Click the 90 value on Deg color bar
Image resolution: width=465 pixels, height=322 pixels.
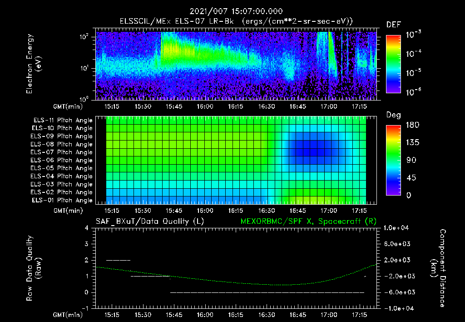(411, 160)
